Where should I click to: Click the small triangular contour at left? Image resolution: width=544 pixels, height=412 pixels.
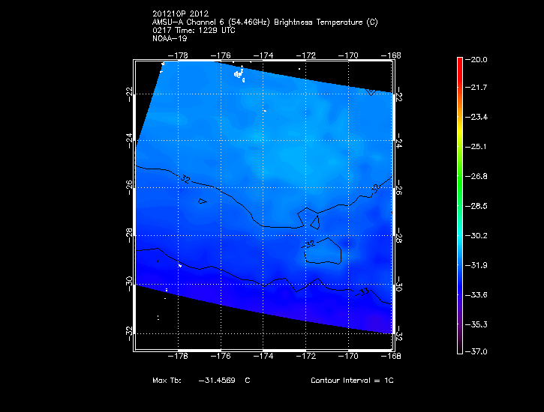pyautogui.click(x=202, y=201)
